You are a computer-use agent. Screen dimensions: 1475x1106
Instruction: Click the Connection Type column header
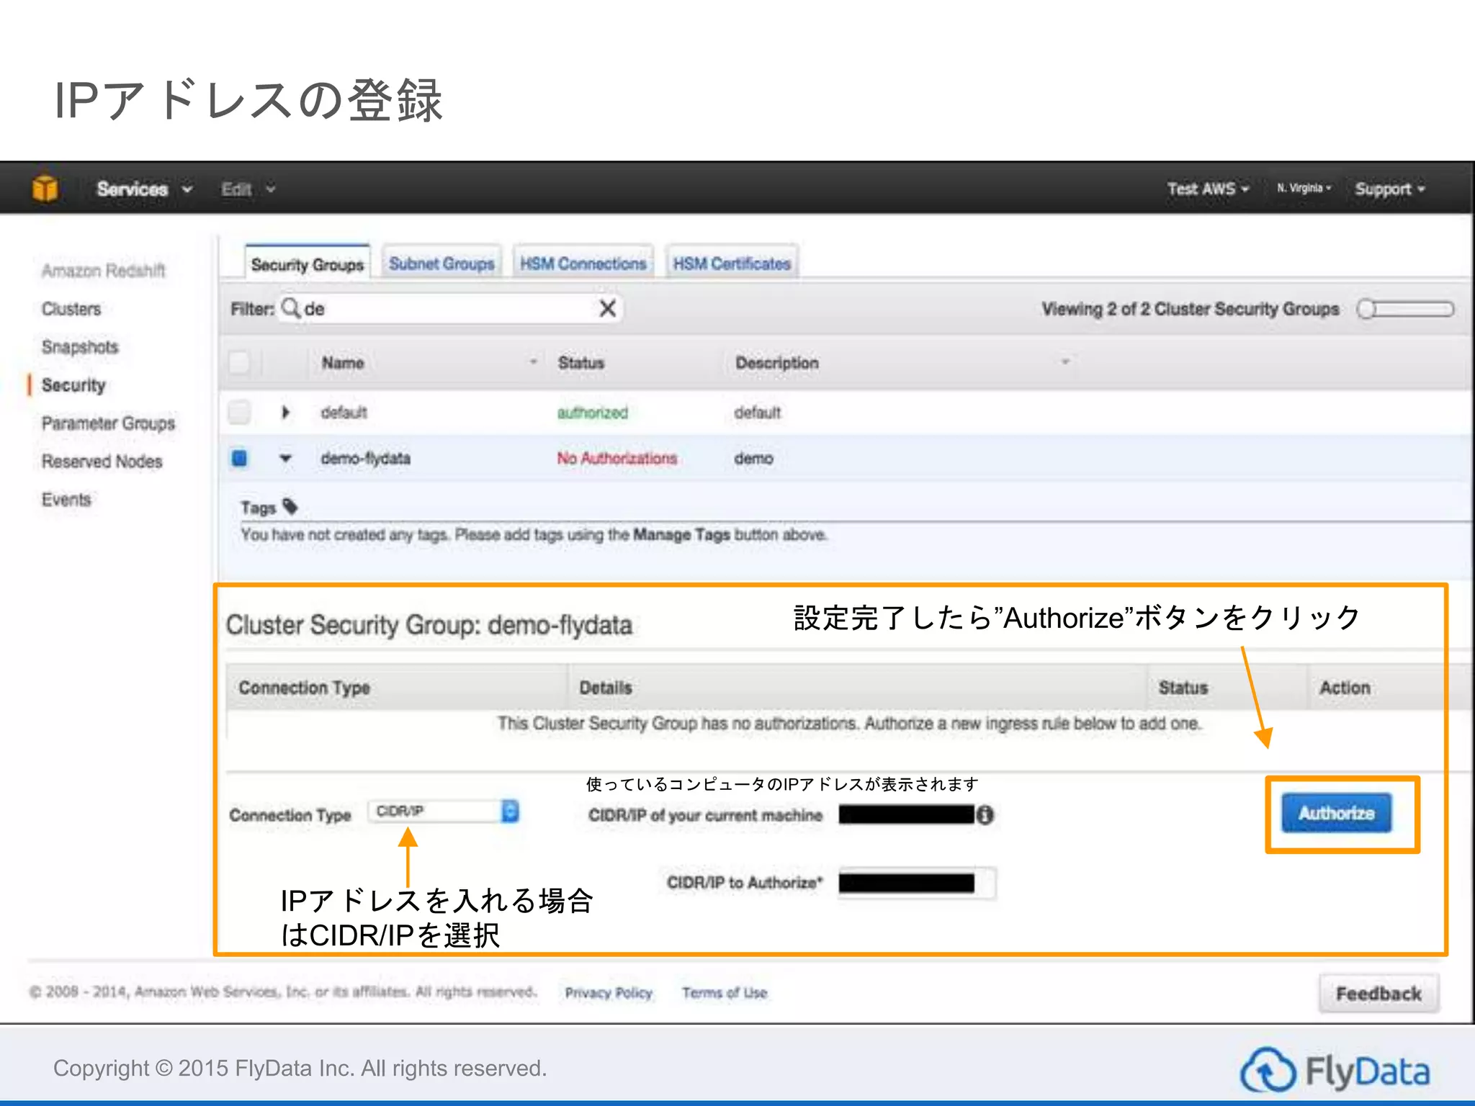pos(305,688)
